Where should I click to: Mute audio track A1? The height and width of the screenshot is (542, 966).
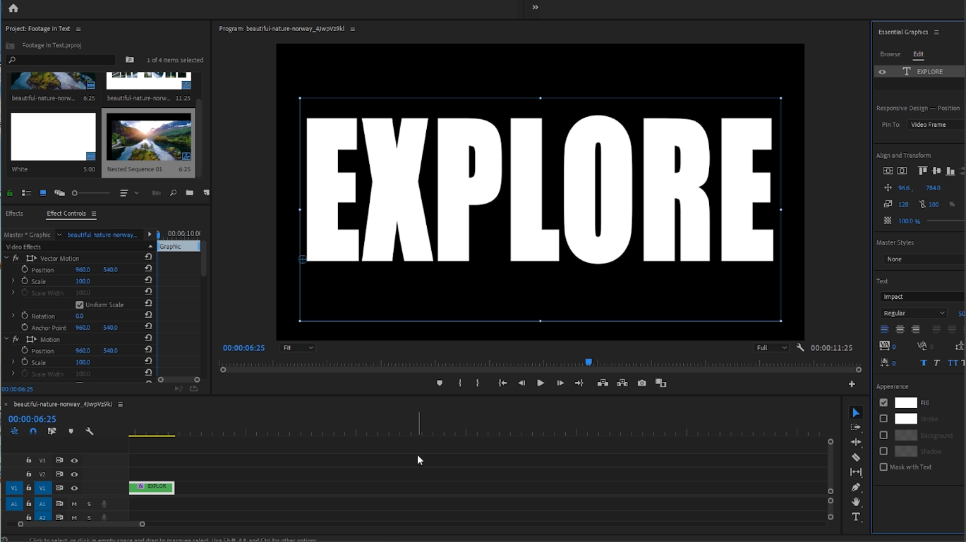click(74, 504)
